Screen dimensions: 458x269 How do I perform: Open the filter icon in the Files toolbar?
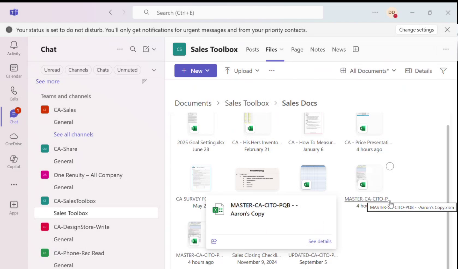pyautogui.click(x=443, y=71)
